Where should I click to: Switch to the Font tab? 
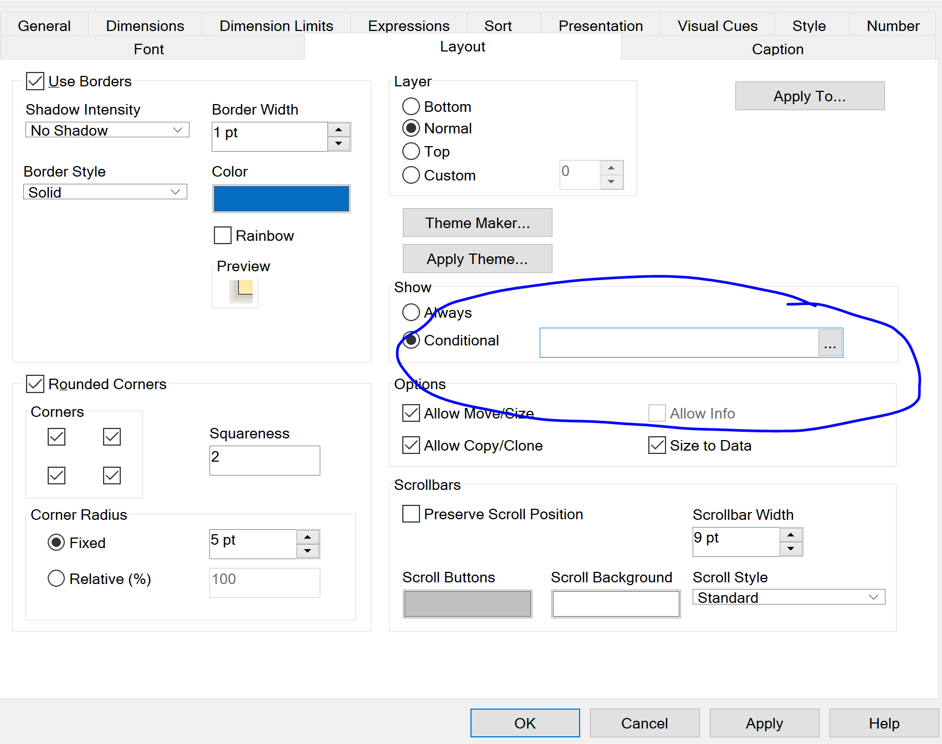tap(149, 49)
